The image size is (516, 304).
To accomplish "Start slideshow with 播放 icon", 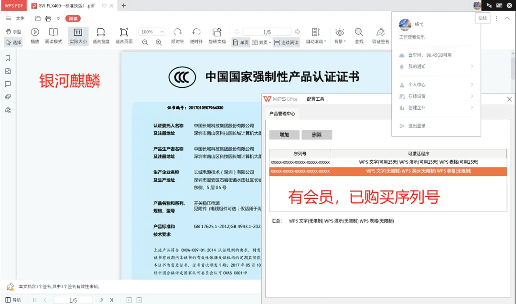I will pyautogui.click(x=35, y=35).
